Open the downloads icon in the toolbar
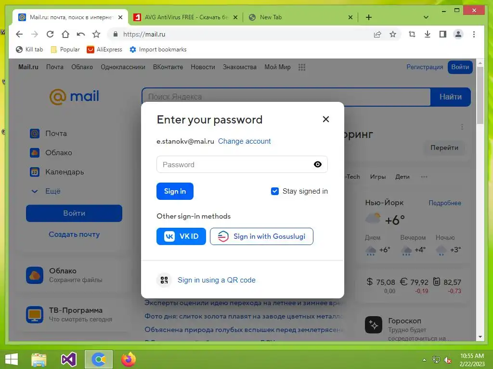Image resolution: width=493 pixels, height=369 pixels. click(x=428, y=34)
